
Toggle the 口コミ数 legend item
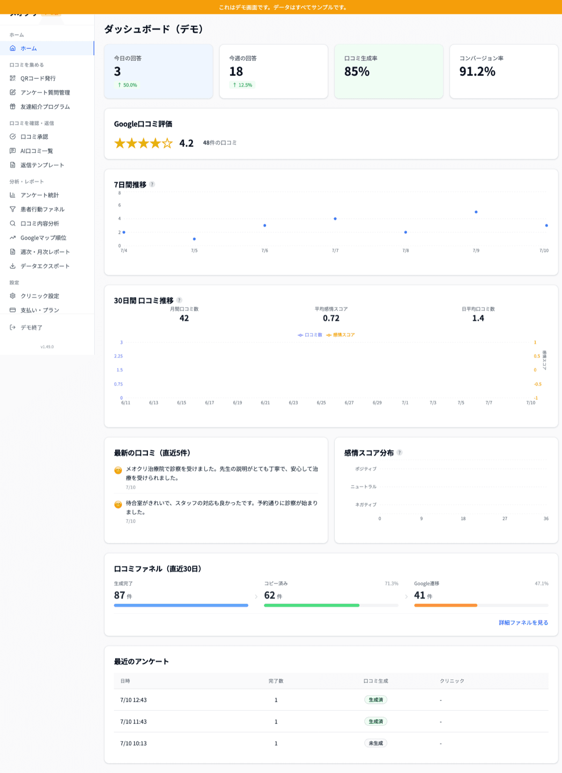point(310,335)
